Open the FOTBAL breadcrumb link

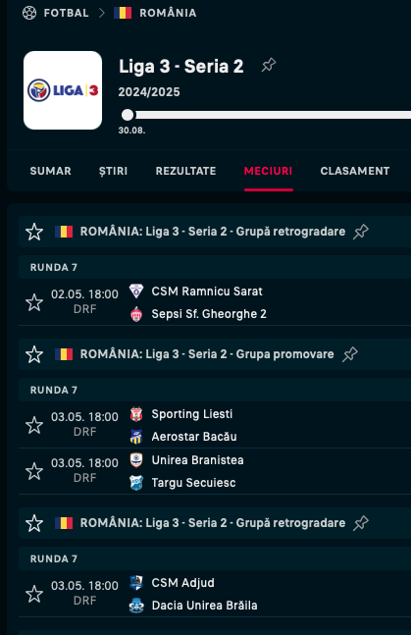click(66, 13)
